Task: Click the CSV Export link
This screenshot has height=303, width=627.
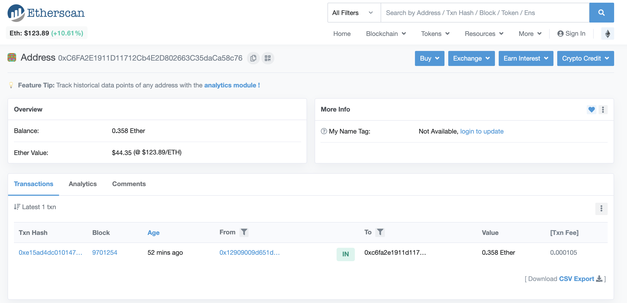Action: pyautogui.click(x=576, y=279)
